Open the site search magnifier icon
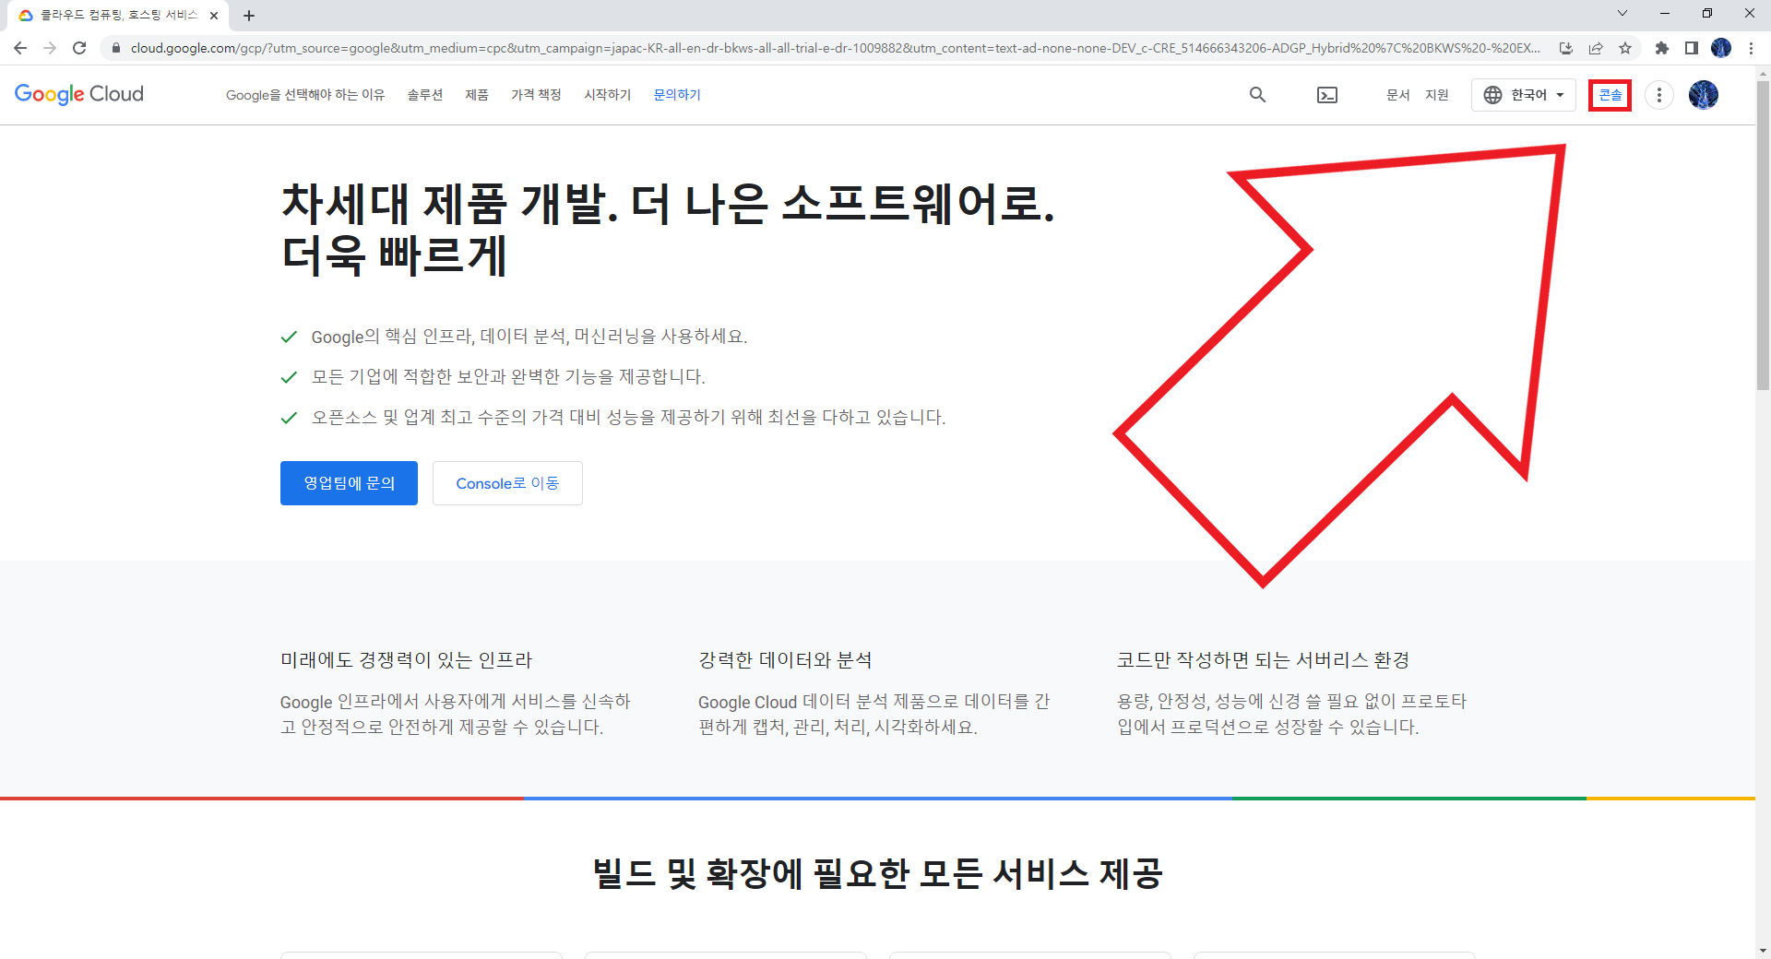The image size is (1771, 959). point(1257,95)
